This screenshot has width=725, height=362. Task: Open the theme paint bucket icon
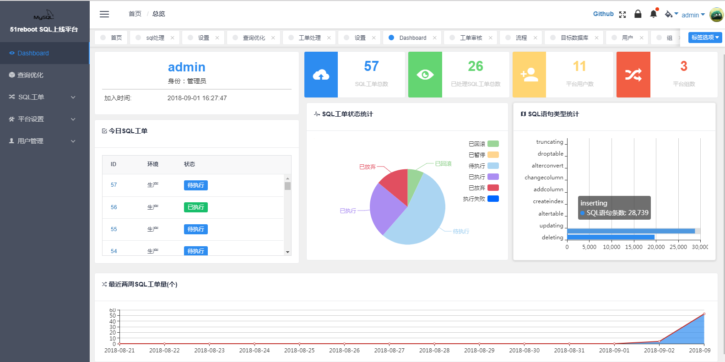(x=669, y=14)
